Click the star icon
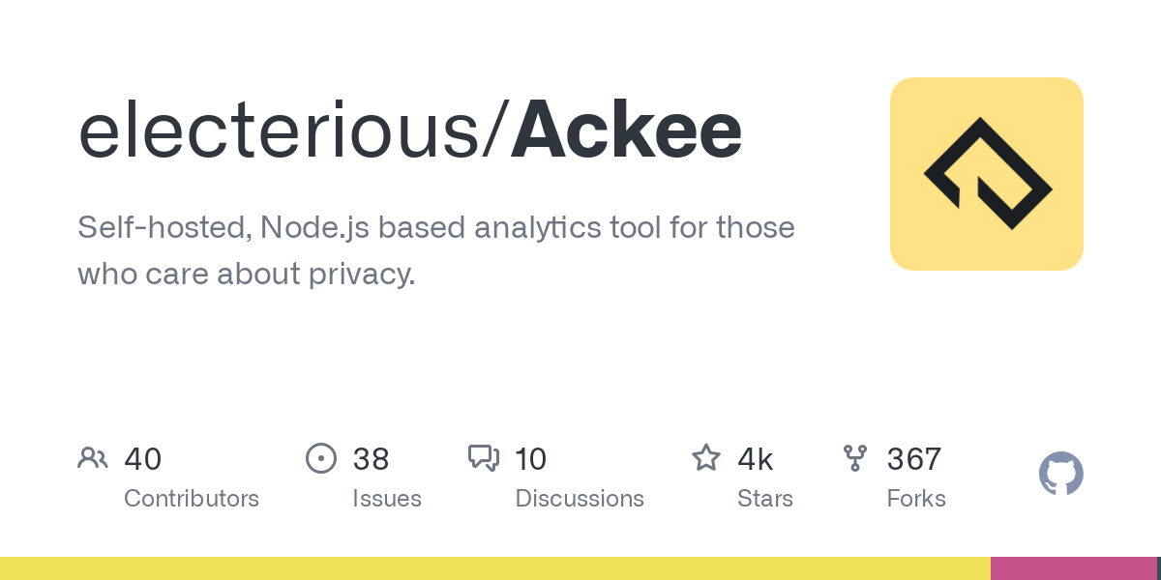The image size is (1161, 580). [x=705, y=458]
